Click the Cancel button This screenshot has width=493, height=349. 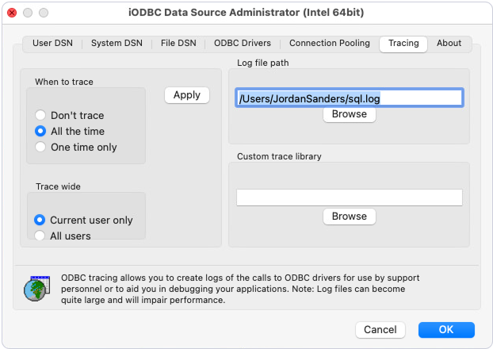tap(380, 330)
